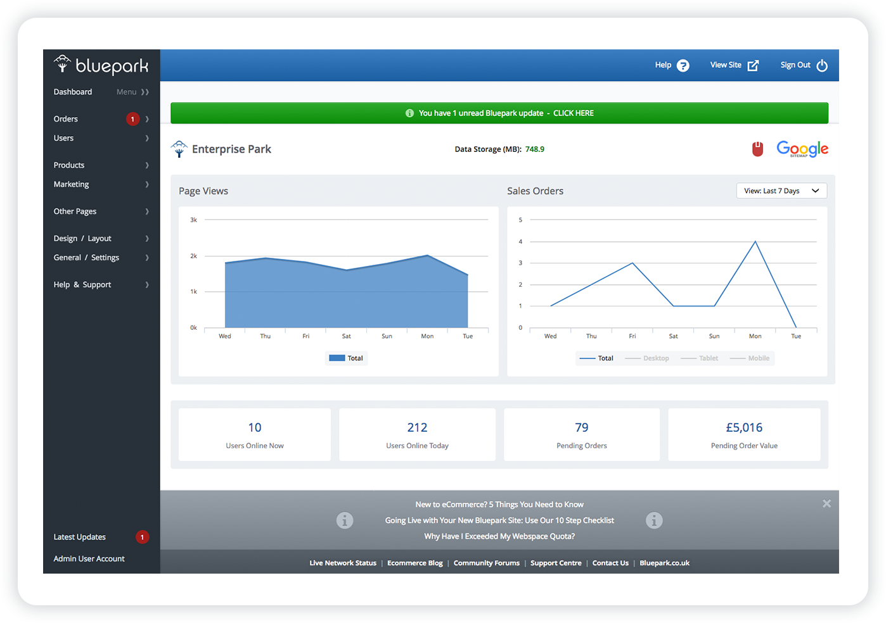Click the Mon peak on Sales Orders chart
The image size is (886, 623).
click(755, 241)
